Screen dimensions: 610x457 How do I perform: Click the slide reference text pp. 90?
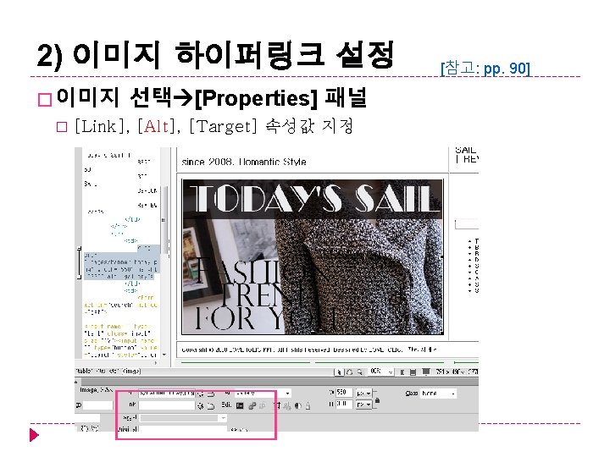[505, 69]
